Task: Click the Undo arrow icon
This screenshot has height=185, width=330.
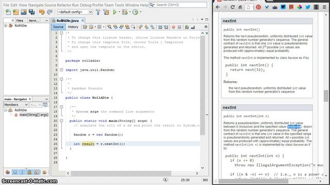Action: [42, 12]
